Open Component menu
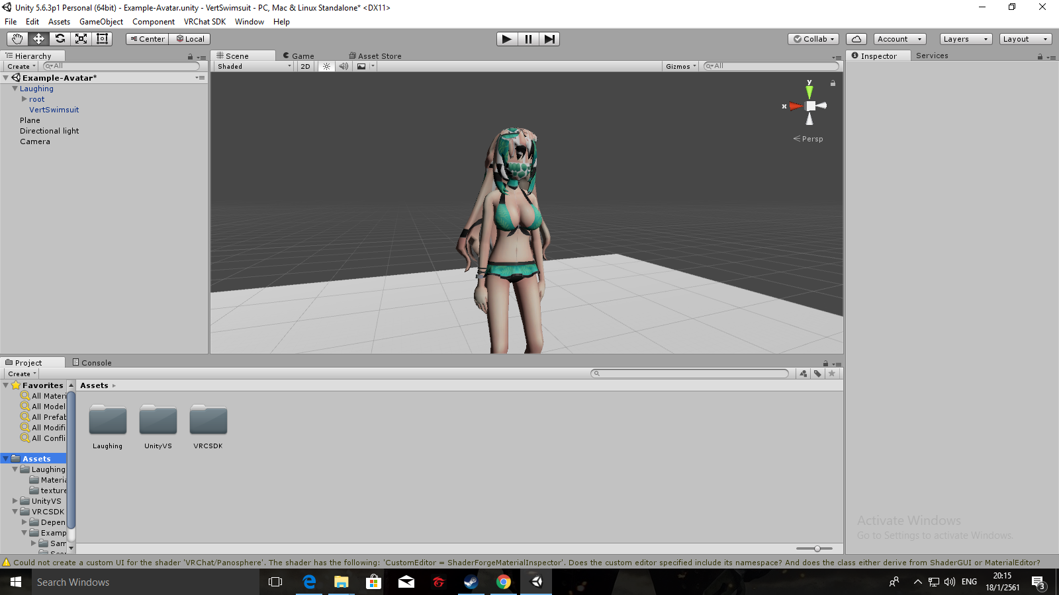 click(154, 22)
